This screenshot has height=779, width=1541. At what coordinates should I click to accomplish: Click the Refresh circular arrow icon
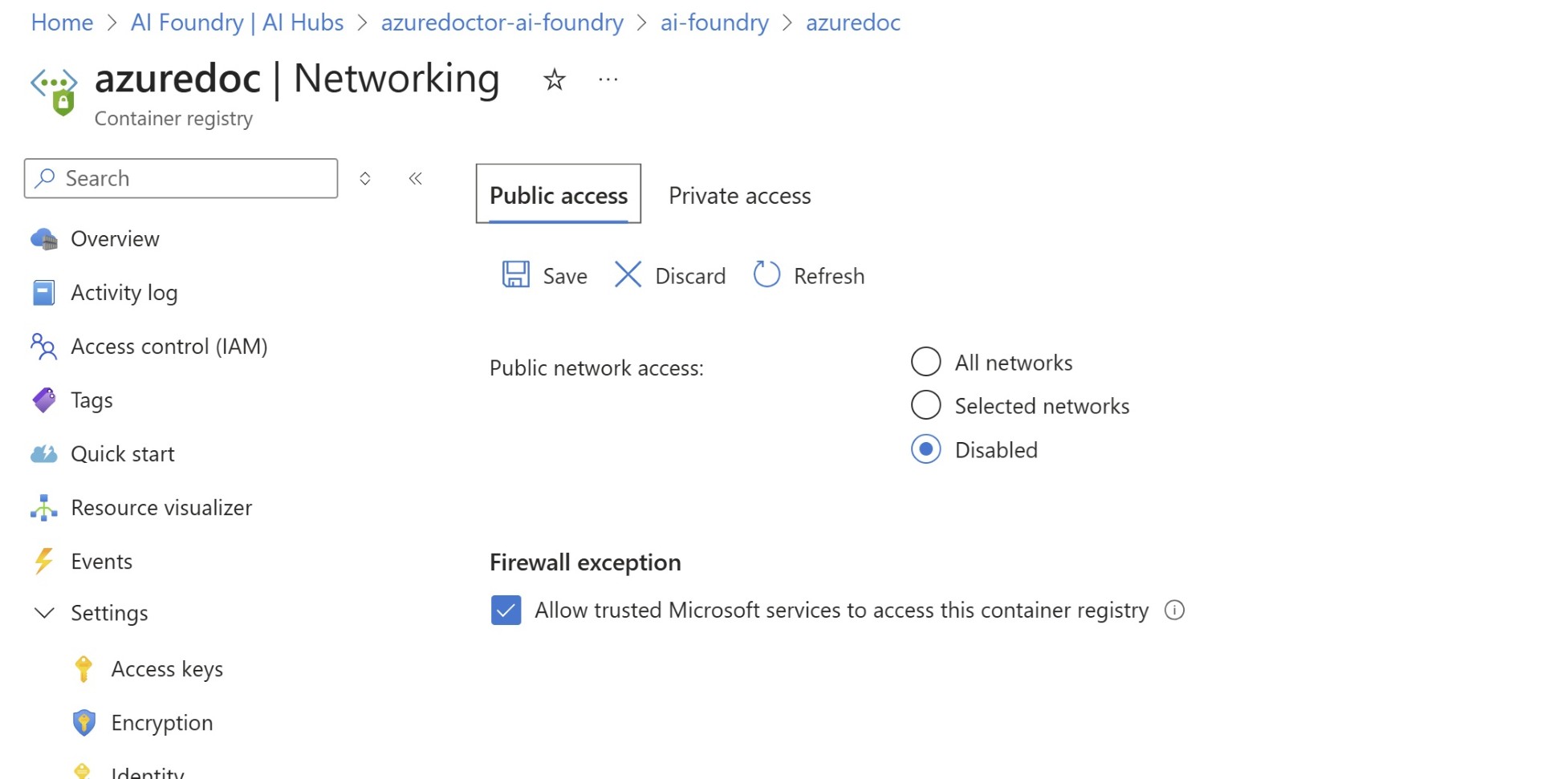(766, 274)
